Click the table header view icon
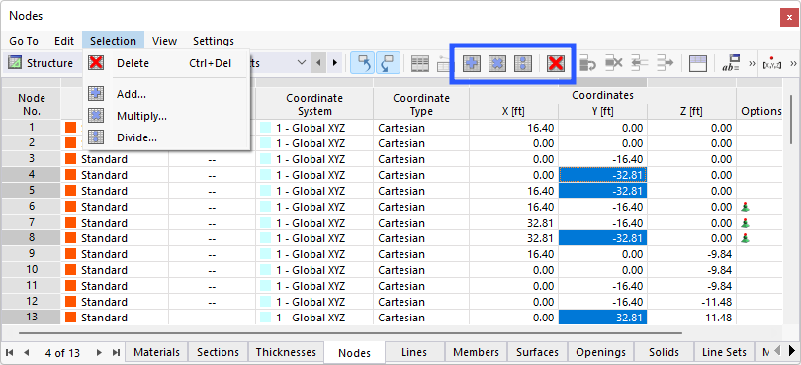 697,64
